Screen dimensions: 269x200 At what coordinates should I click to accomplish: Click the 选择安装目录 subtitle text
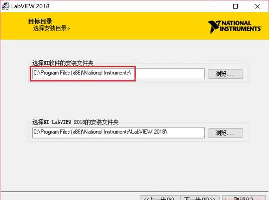point(52,29)
